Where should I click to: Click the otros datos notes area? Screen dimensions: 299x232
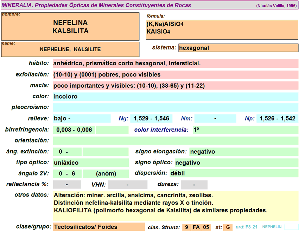[x=175, y=204]
